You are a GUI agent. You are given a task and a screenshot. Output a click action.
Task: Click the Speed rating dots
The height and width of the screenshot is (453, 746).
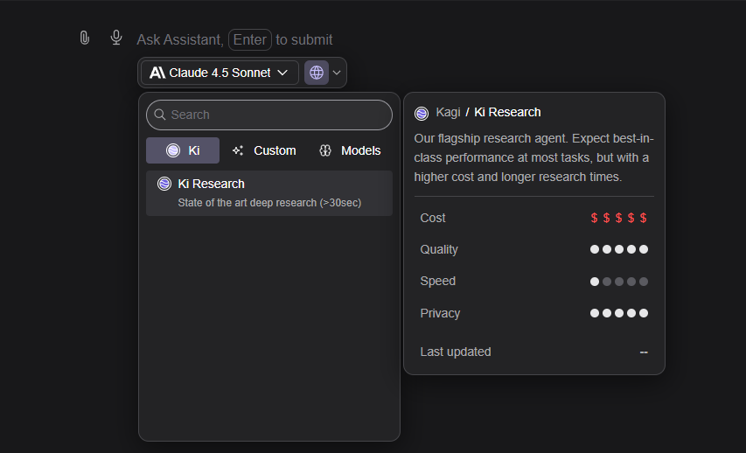[x=618, y=282]
